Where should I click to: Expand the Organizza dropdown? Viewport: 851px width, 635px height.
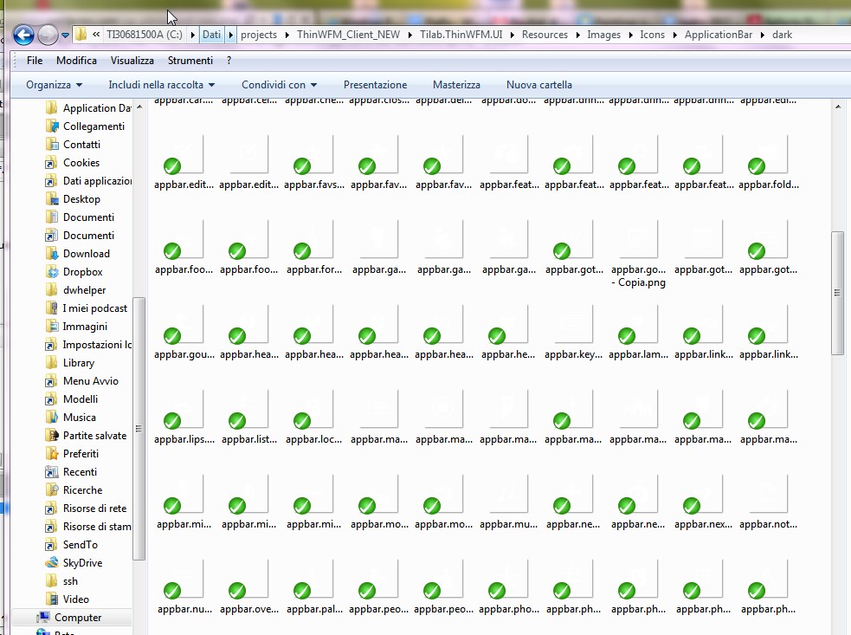pyautogui.click(x=54, y=85)
